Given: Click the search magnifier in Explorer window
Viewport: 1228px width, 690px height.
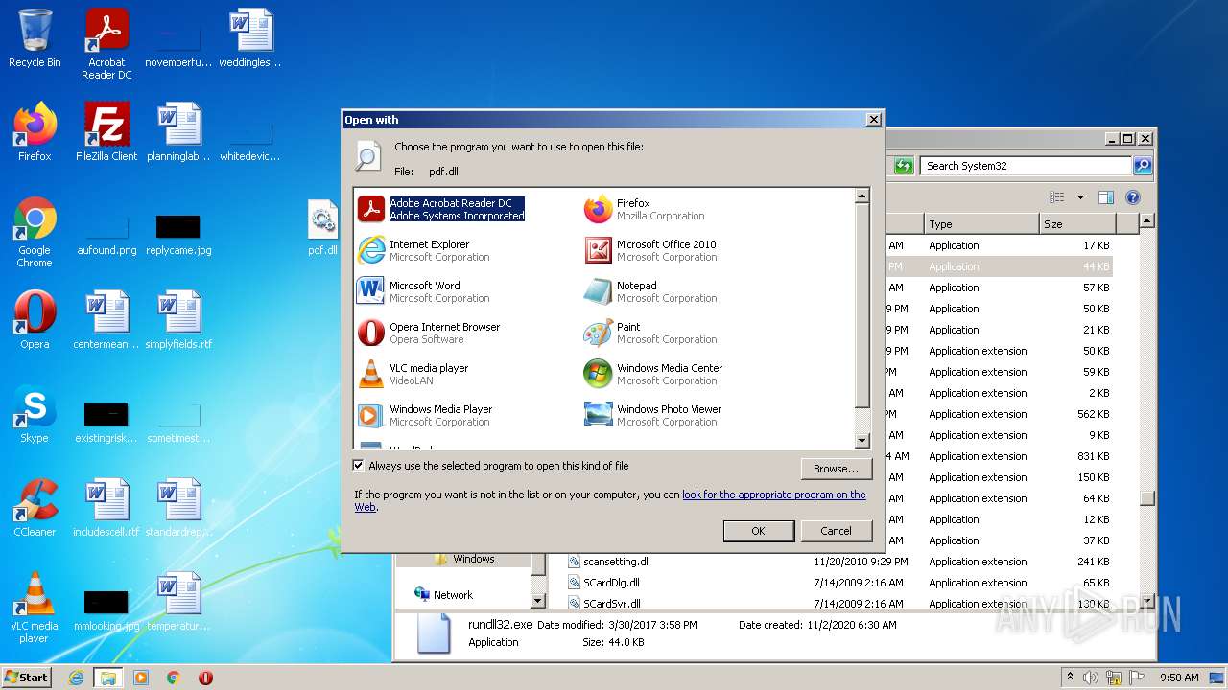Looking at the screenshot, I should tap(1143, 166).
